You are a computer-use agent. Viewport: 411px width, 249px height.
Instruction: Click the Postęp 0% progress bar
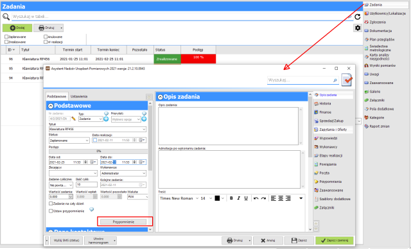(x=98, y=151)
